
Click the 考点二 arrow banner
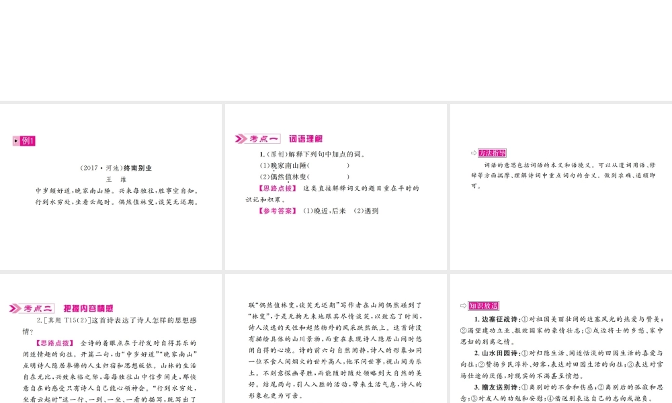[x=32, y=308]
